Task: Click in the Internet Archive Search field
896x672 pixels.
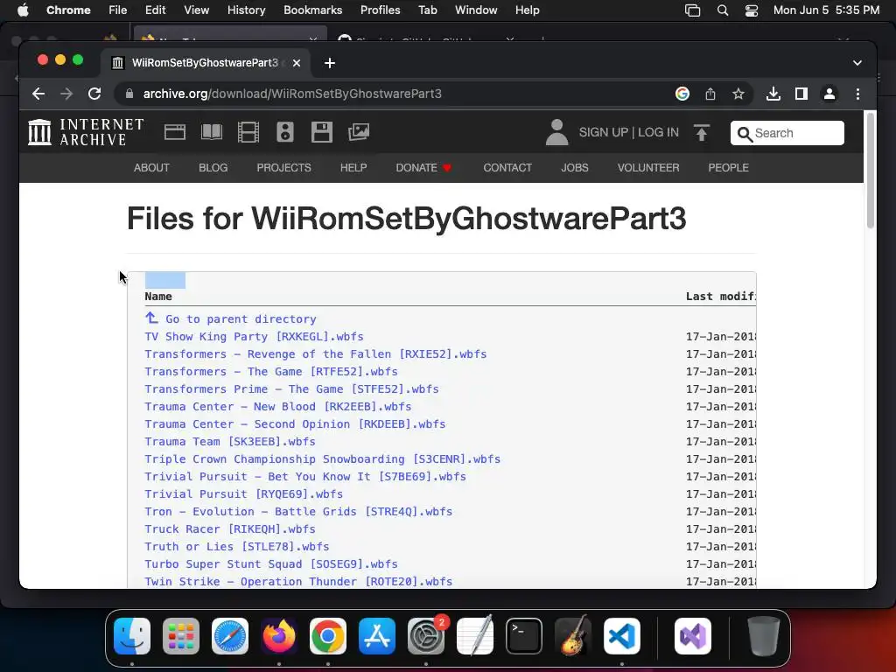Action: pos(787,133)
